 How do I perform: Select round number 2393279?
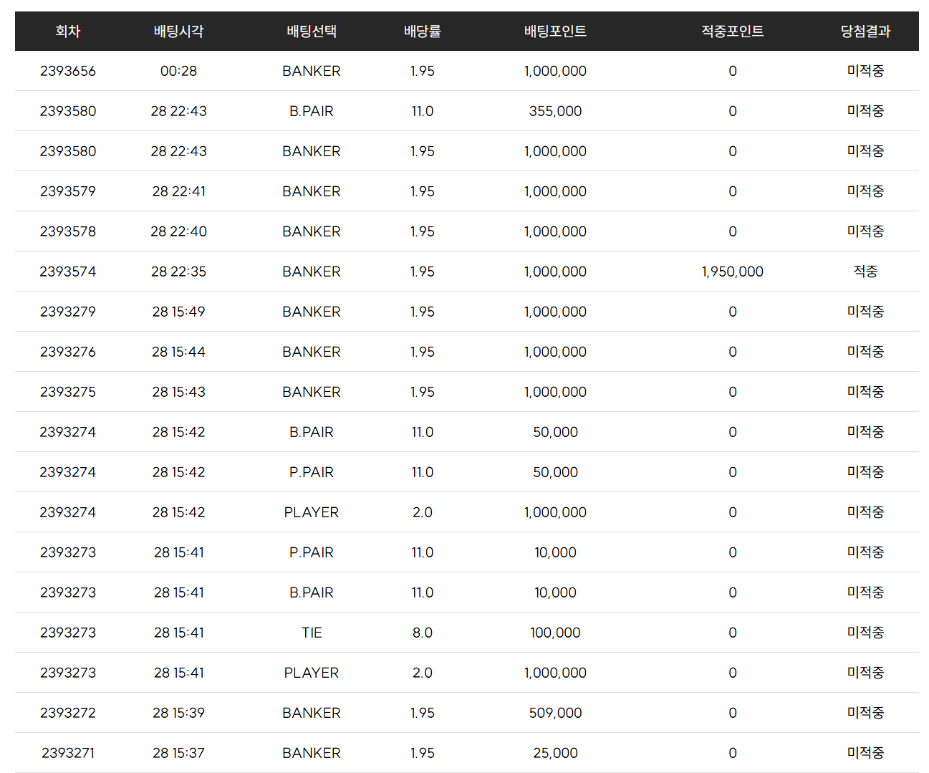click(x=68, y=312)
